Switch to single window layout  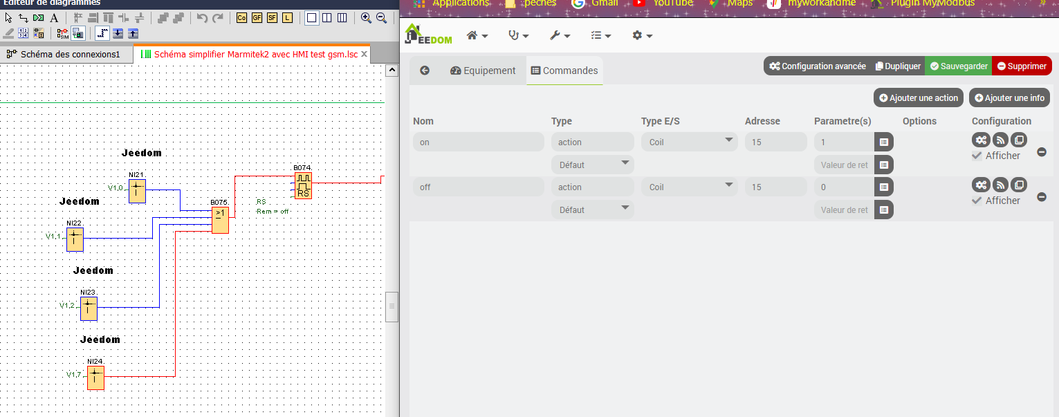(x=311, y=18)
